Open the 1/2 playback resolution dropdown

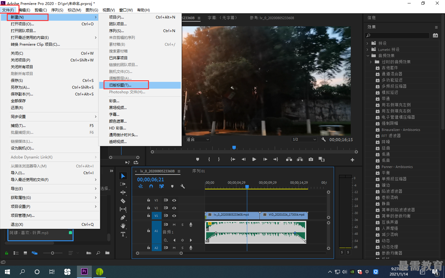305,139
